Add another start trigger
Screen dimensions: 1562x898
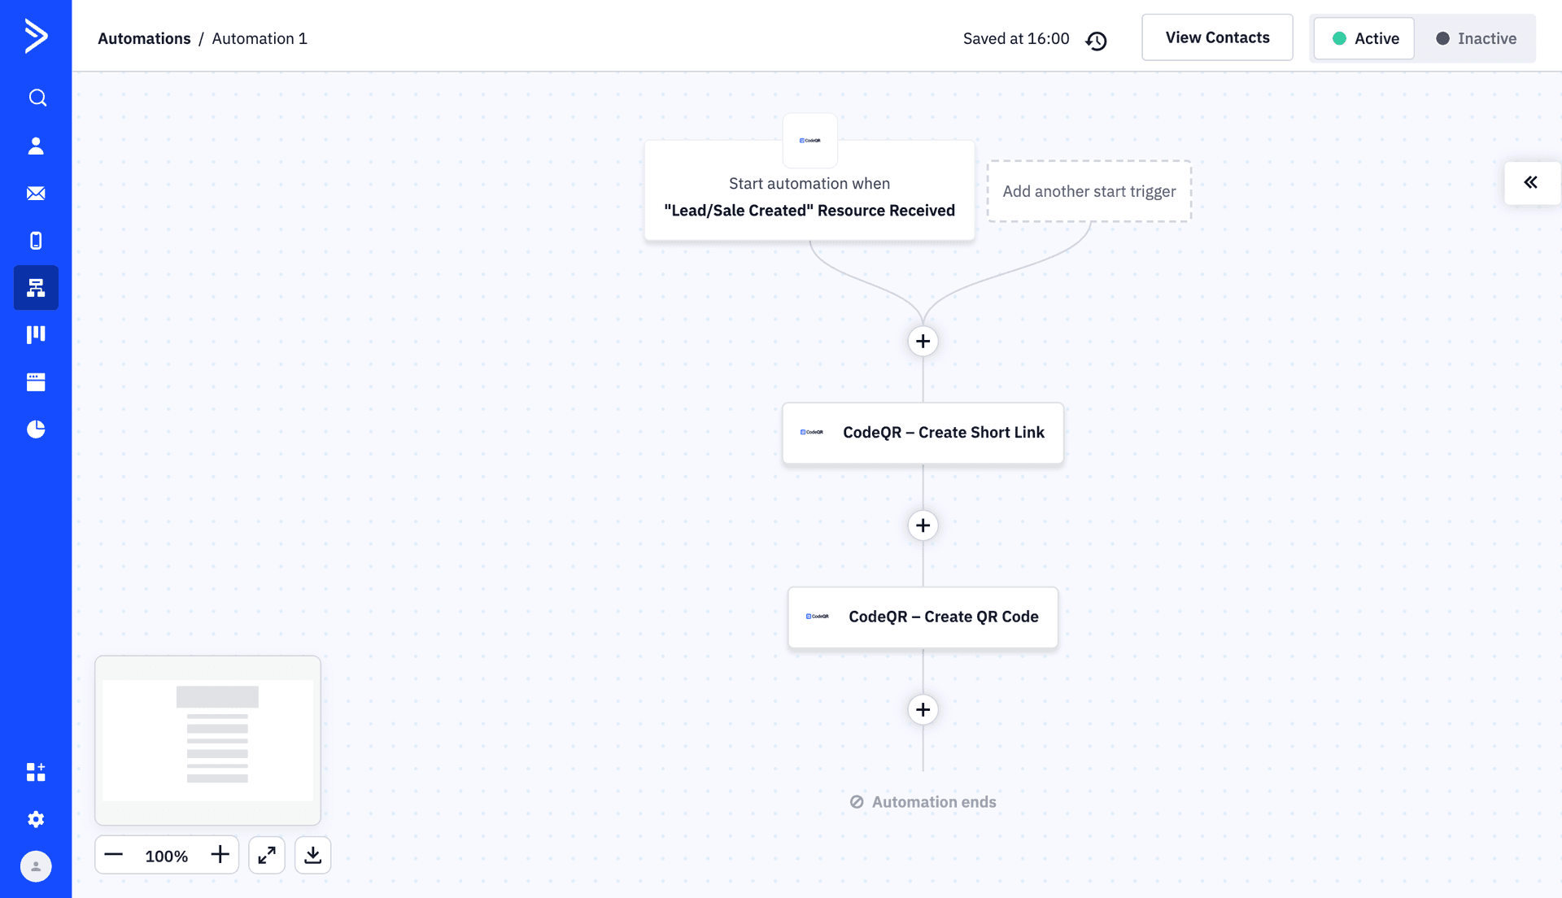1089,191
